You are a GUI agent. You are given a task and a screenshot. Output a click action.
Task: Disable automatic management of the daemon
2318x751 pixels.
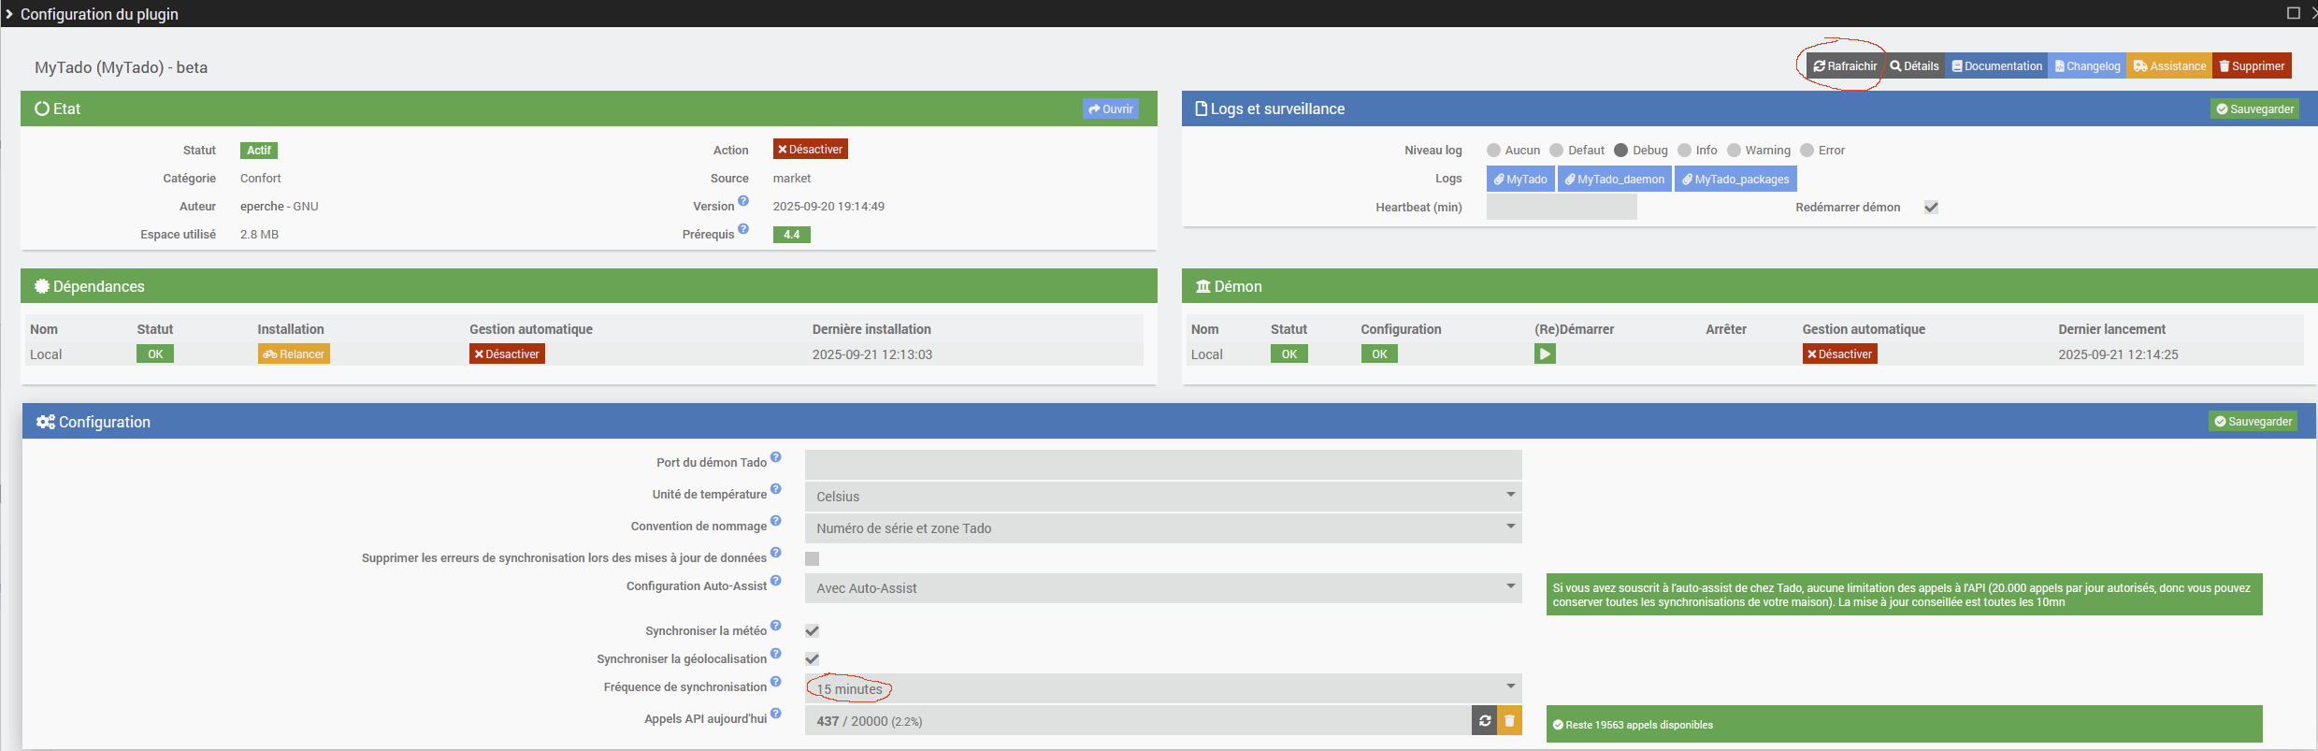tap(1840, 354)
